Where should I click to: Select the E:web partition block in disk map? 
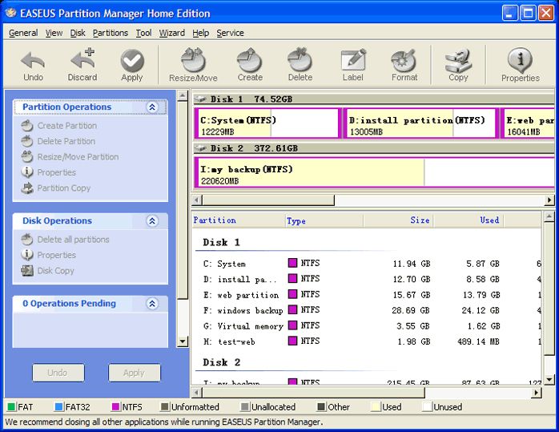(528, 123)
